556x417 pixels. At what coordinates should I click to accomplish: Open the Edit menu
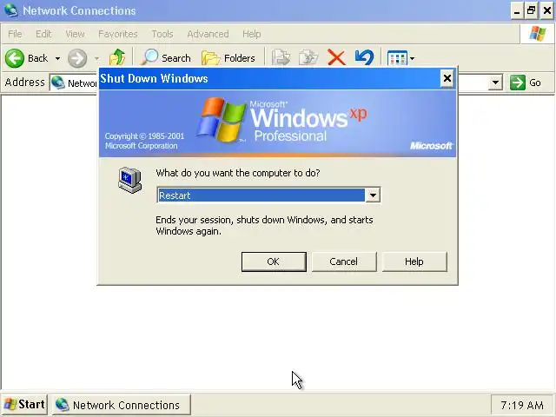click(x=43, y=34)
